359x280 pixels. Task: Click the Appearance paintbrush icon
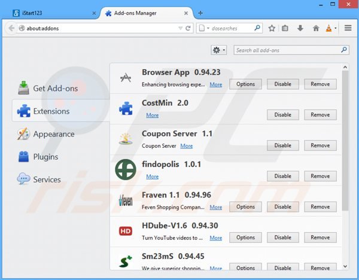click(23, 133)
